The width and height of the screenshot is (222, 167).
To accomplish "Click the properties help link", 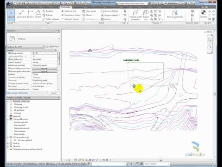I will 18,93.
